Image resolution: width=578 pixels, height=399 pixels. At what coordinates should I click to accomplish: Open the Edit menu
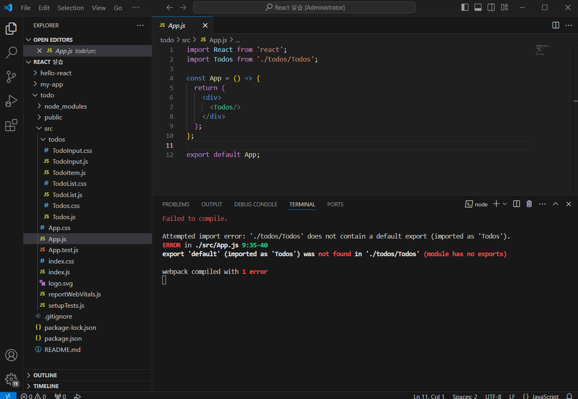(44, 8)
